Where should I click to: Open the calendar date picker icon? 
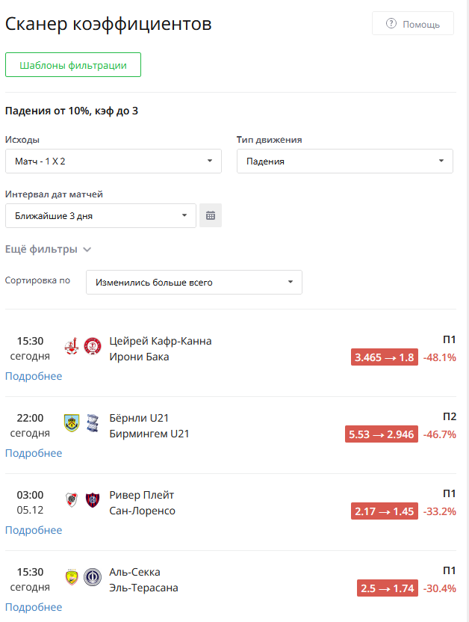[211, 215]
